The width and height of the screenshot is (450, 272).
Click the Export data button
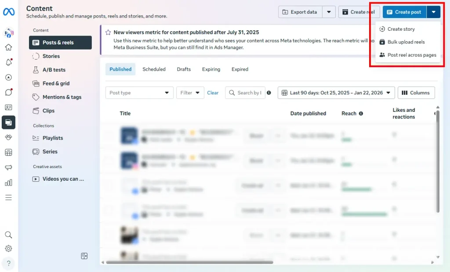(x=300, y=12)
